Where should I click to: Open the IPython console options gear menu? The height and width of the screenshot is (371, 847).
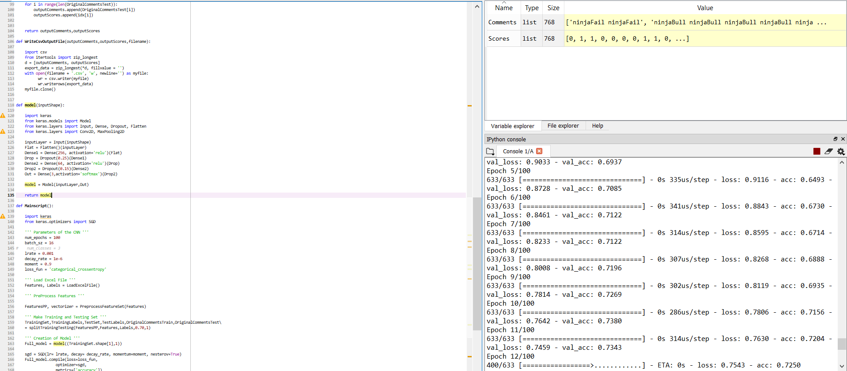click(841, 151)
